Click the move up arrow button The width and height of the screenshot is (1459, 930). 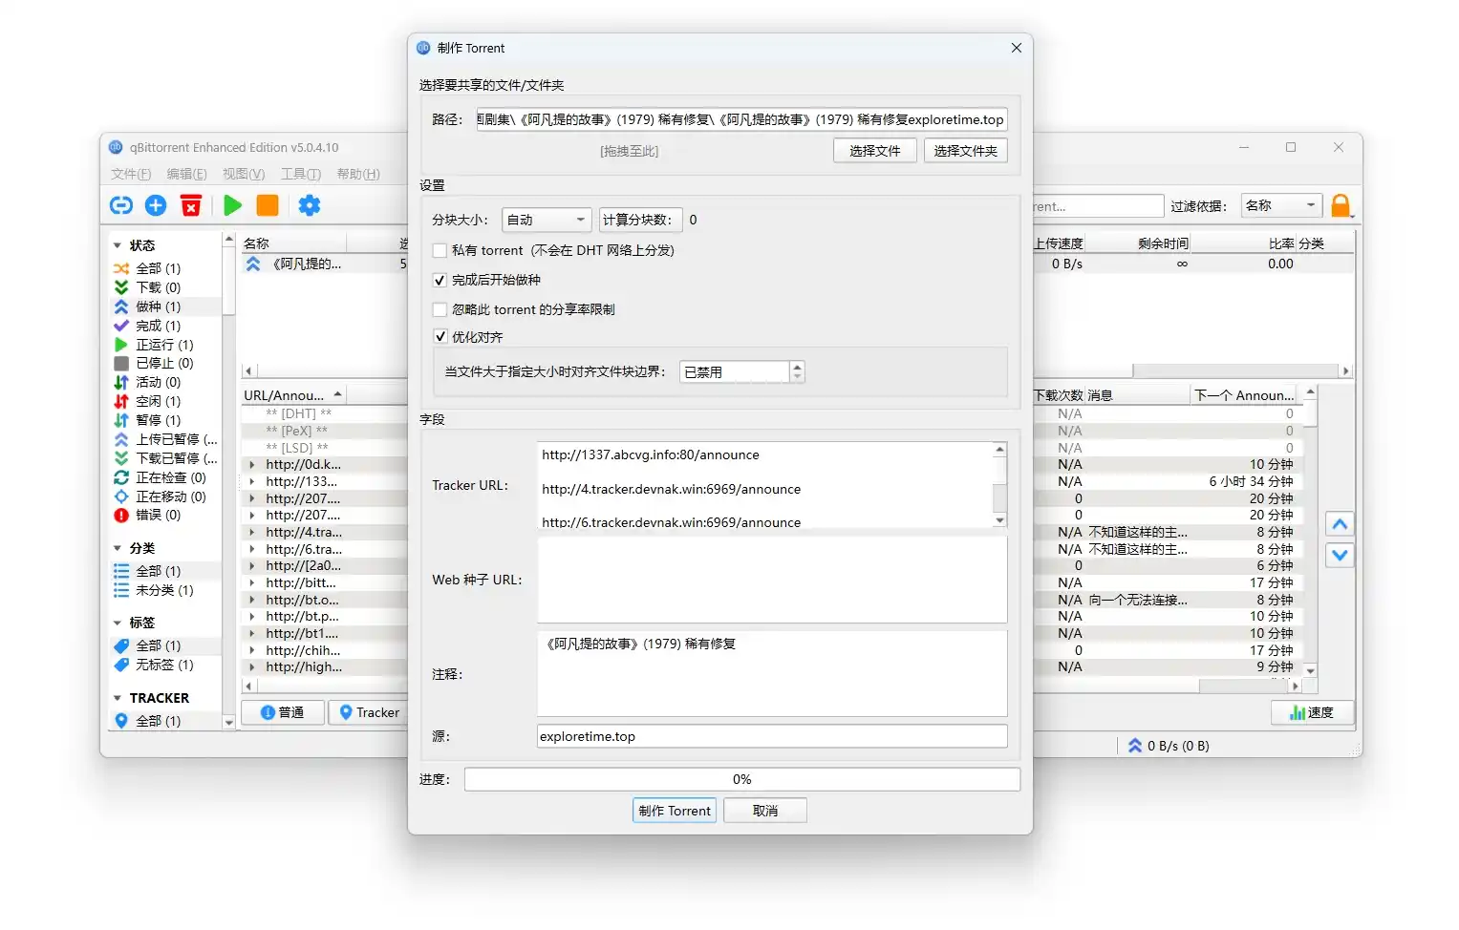click(1340, 524)
